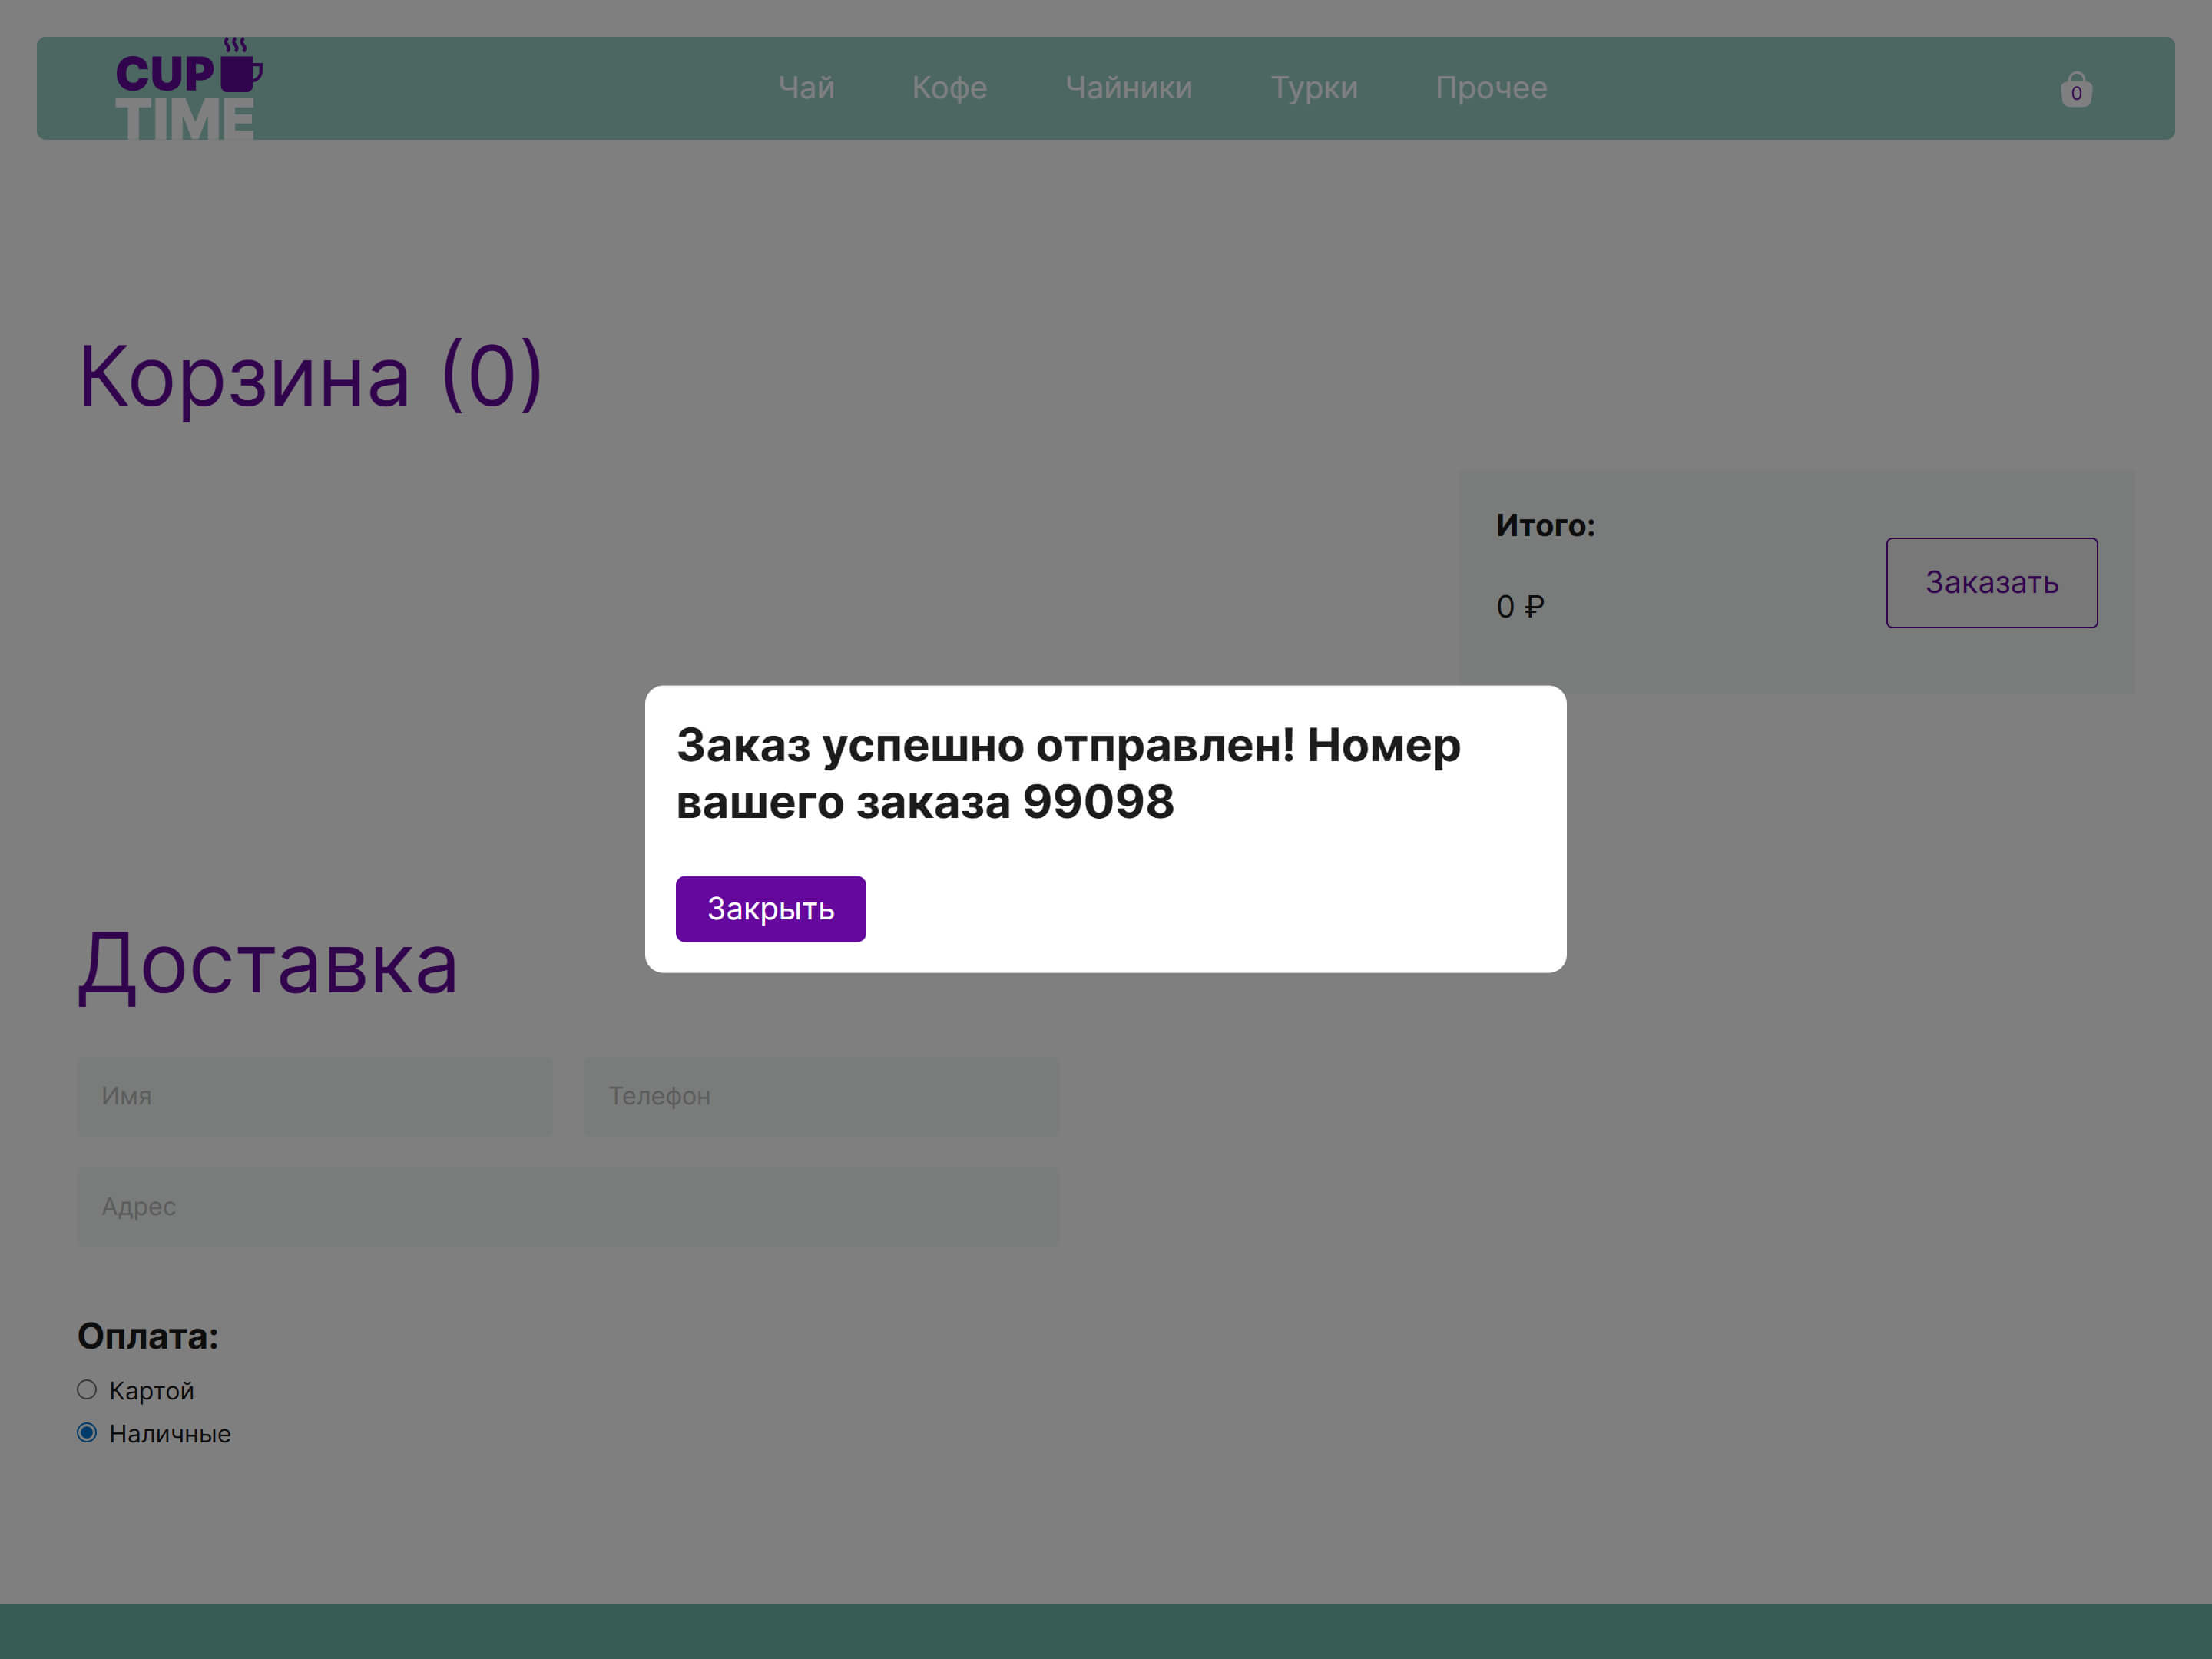Navigate to Турки category
The width and height of the screenshot is (2212, 1659).
[x=1313, y=88]
